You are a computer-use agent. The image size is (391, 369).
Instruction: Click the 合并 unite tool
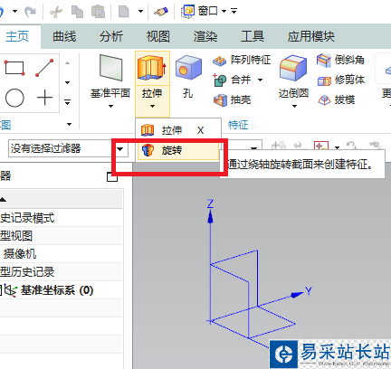pyautogui.click(x=233, y=80)
